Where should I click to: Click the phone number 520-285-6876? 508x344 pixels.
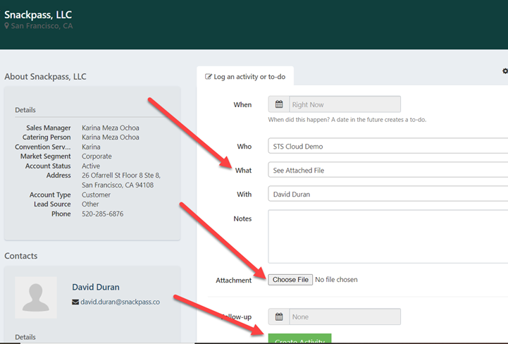click(103, 214)
